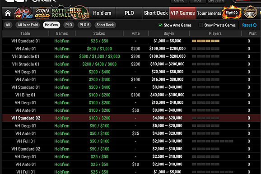
Task: Select the PLO-5 filter pill
Action: pos(84,25)
